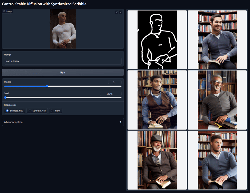Open the man in brown vest result
Image resolution: width=250 pixels, height=193 pixels.
[157, 100]
